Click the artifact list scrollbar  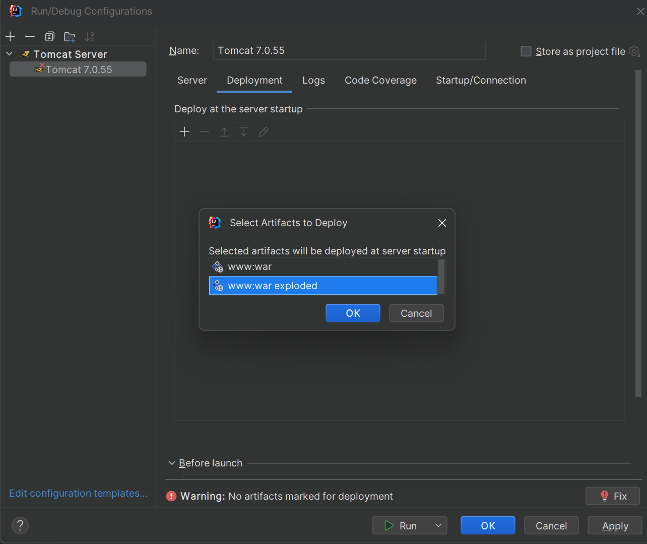pos(441,277)
